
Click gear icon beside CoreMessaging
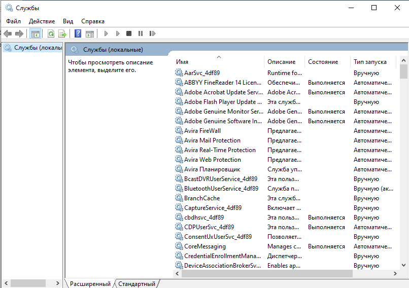click(179, 246)
